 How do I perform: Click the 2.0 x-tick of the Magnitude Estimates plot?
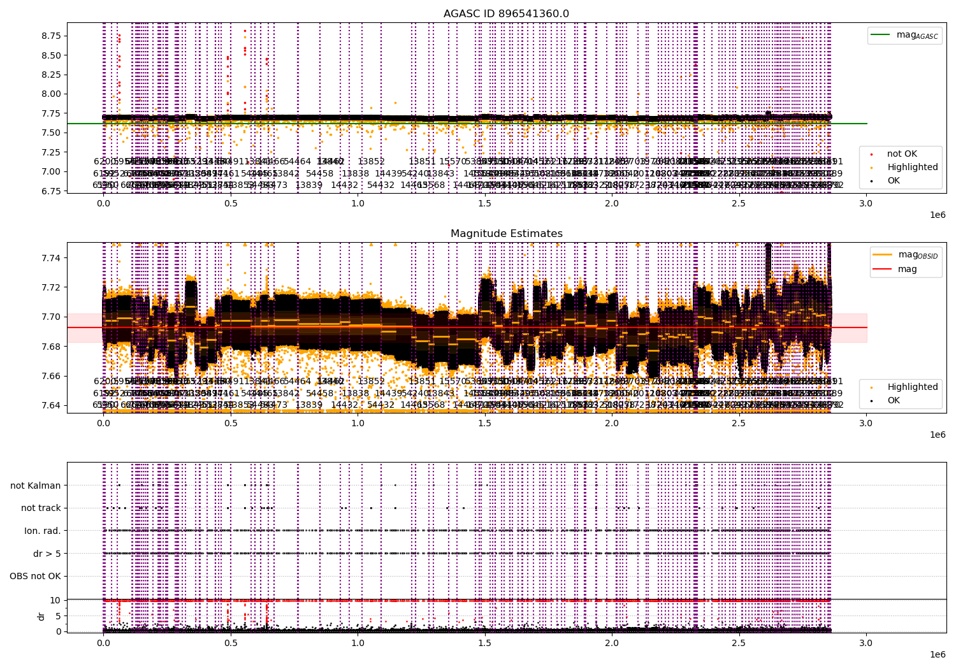pyautogui.click(x=612, y=424)
